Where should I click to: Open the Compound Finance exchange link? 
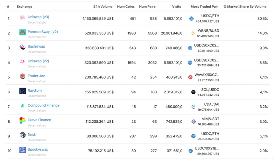pos(43,105)
